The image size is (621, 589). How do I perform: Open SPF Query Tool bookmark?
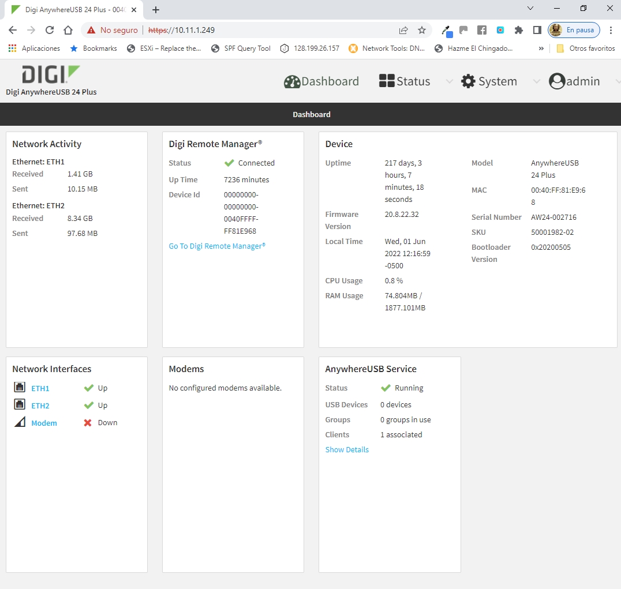[241, 48]
